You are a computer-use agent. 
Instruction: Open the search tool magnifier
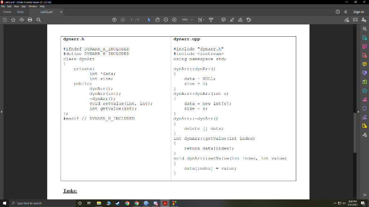pos(39,20)
